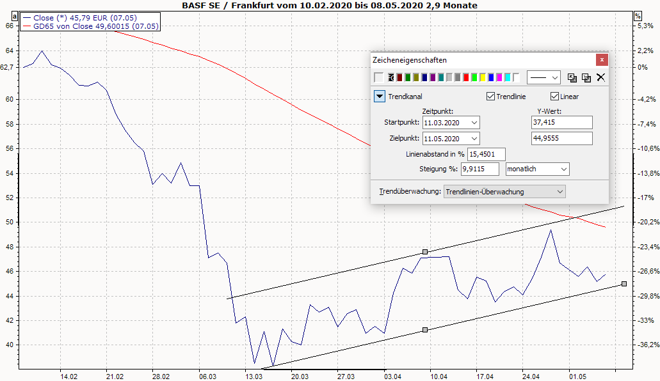Image resolution: width=660 pixels, height=381 pixels.
Task: Toggle the Linear checkbox
Action: coord(555,97)
